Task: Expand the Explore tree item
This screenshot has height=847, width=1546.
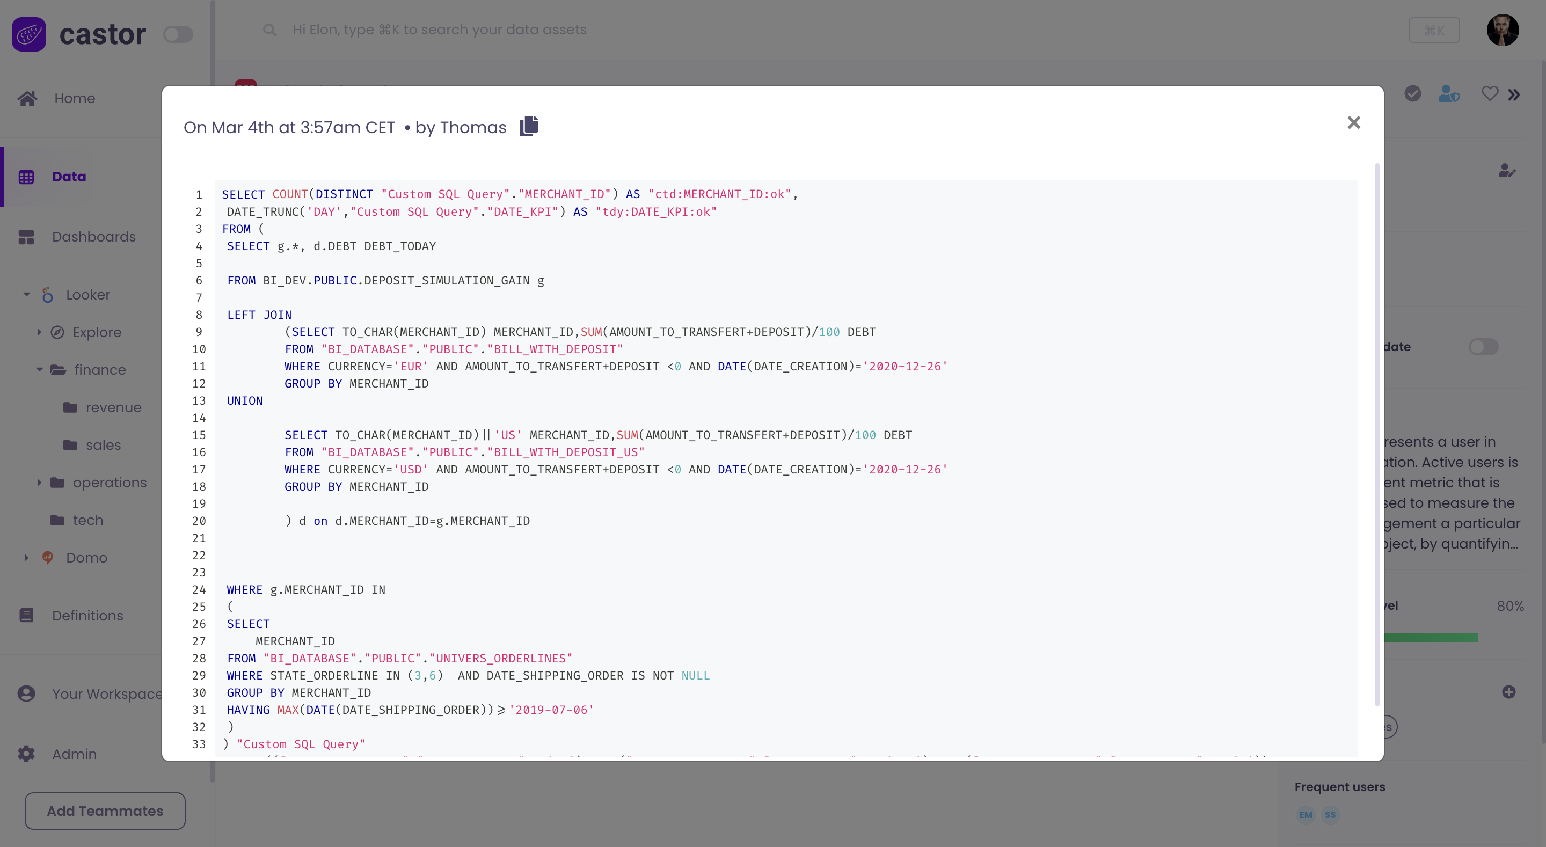Action: click(39, 332)
